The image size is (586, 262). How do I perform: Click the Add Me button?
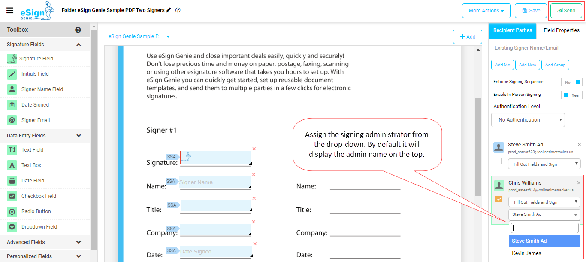(502, 65)
